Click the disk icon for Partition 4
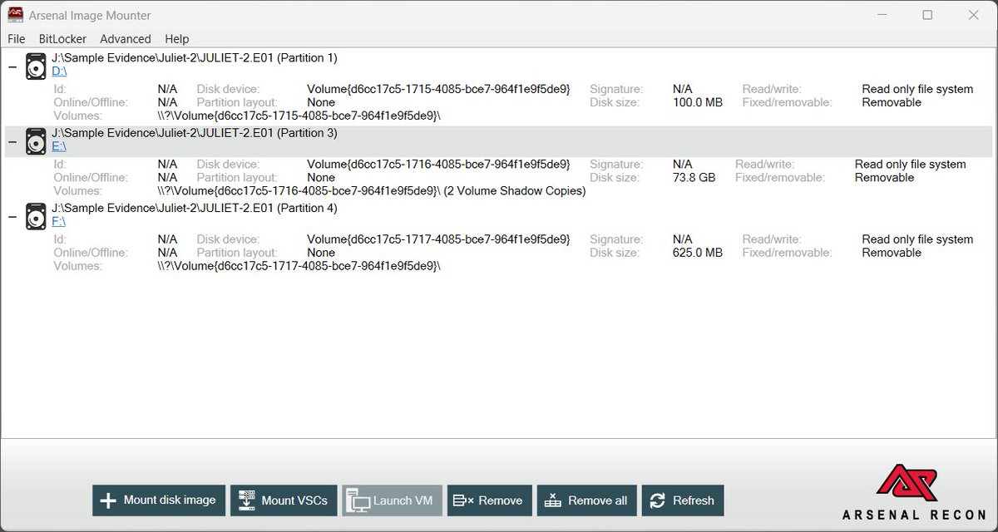Viewport: 998px width, 532px height. click(36, 216)
